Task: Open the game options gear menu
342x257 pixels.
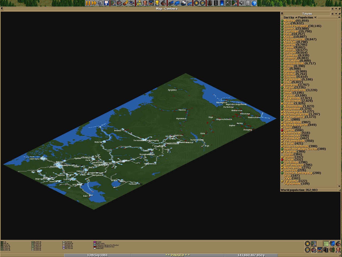Action: coord(100,3)
